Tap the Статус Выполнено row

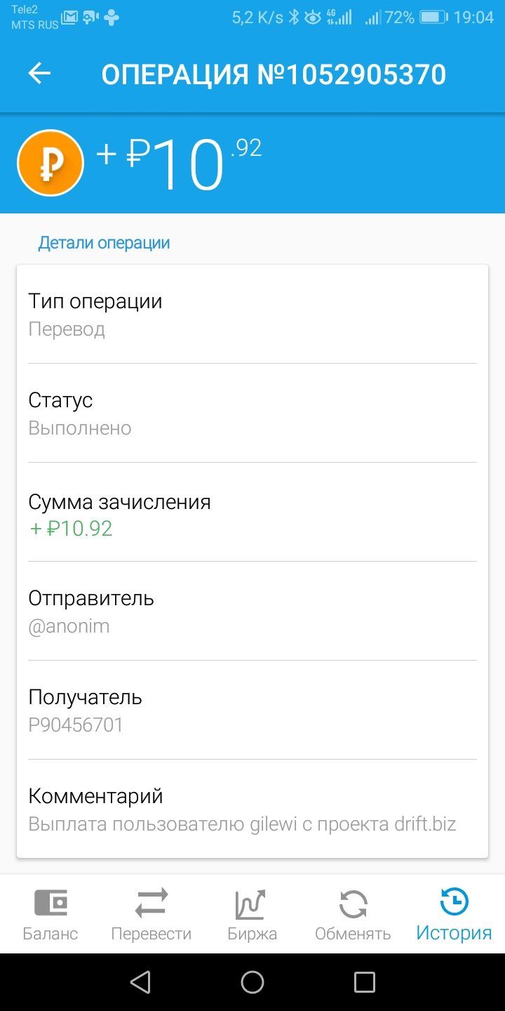(252, 414)
